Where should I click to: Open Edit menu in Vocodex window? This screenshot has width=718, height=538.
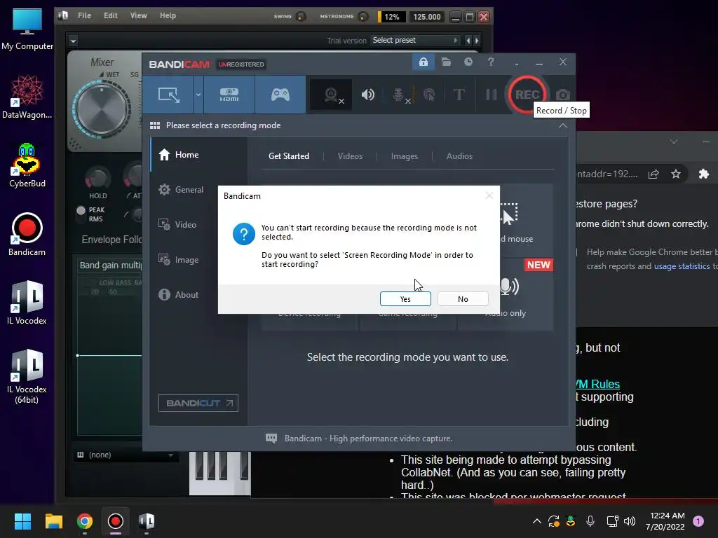coord(110,15)
